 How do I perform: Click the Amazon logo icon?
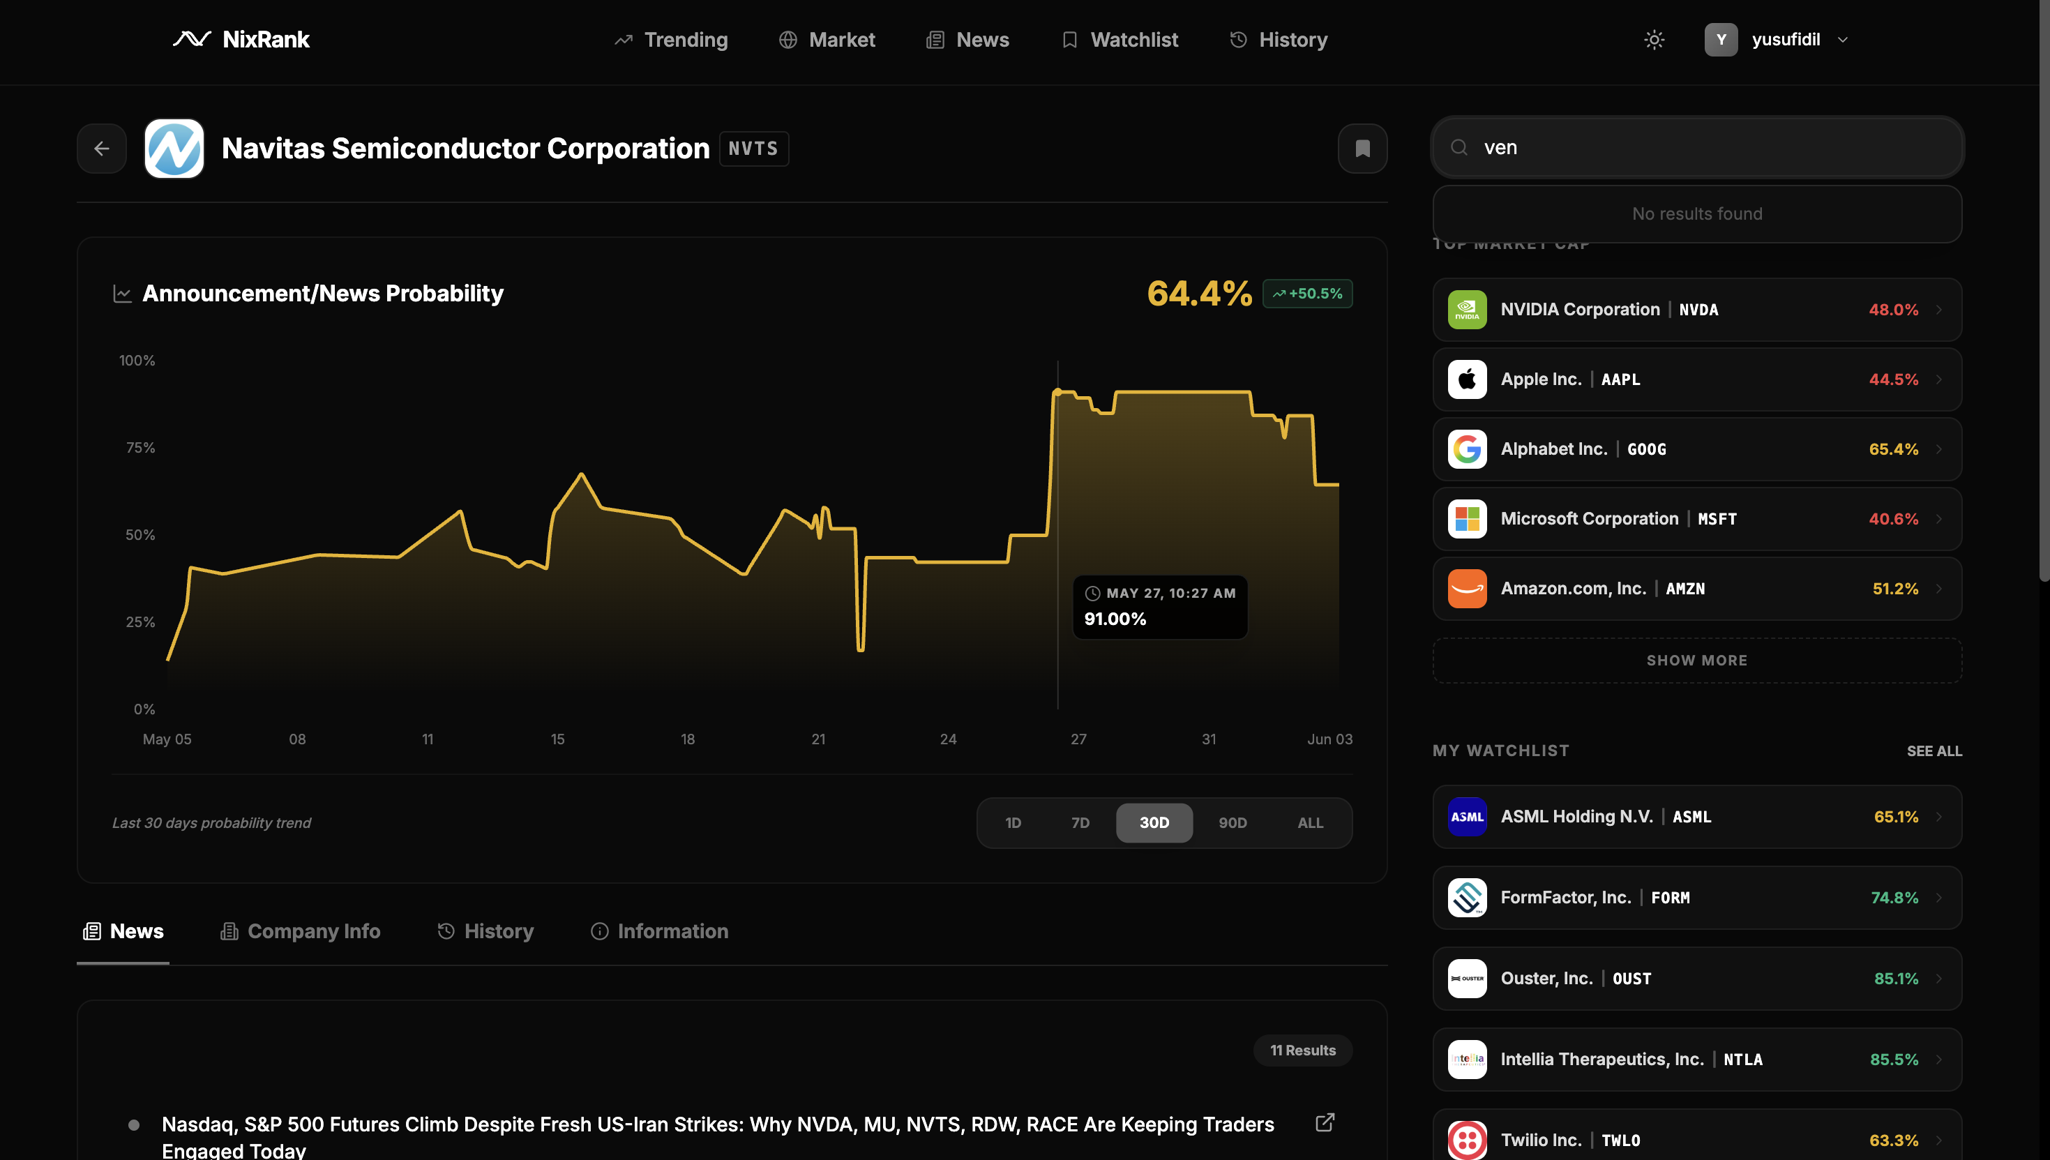[1467, 589]
